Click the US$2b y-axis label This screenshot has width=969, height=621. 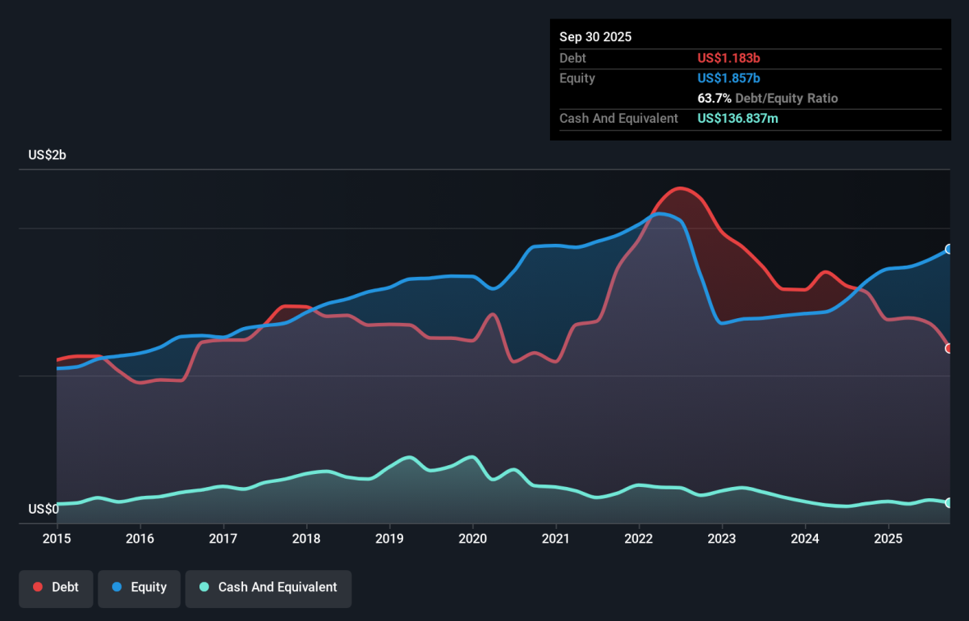47,155
